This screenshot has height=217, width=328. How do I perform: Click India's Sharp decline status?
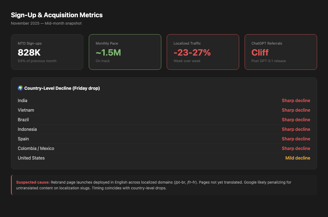[296, 100]
